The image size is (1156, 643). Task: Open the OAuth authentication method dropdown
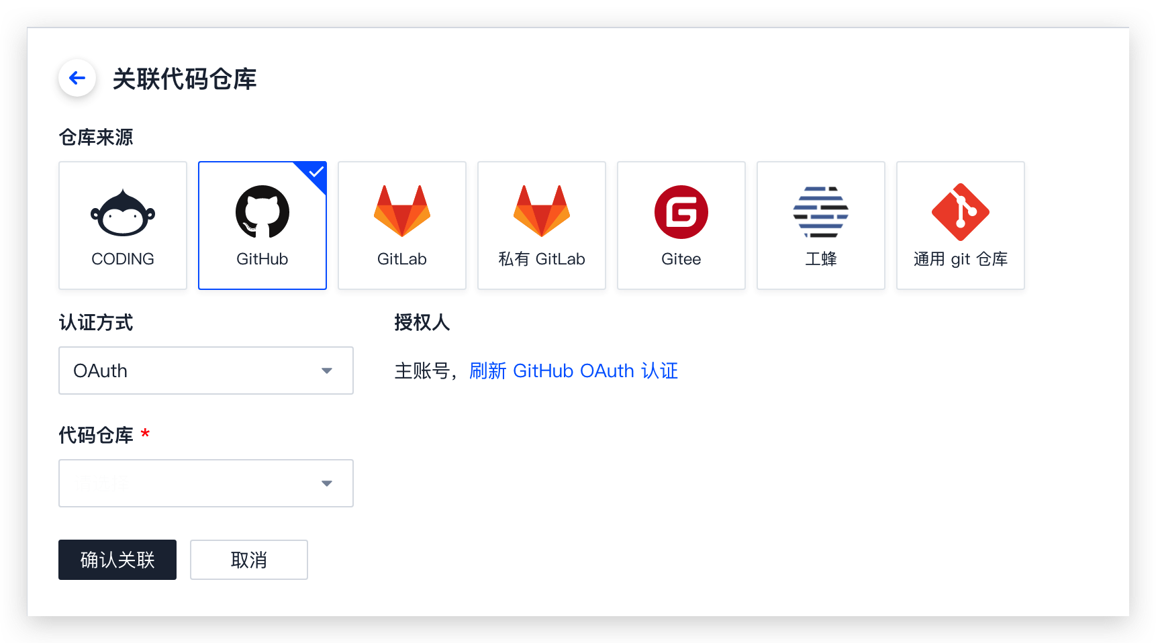pos(206,370)
